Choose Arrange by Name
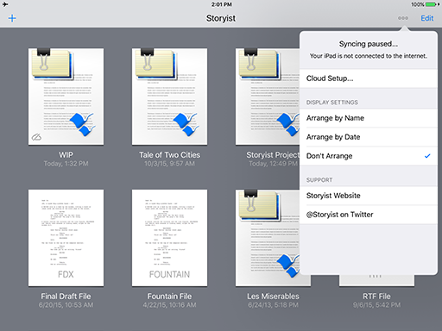The width and height of the screenshot is (442, 331). [x=369, y=118]
